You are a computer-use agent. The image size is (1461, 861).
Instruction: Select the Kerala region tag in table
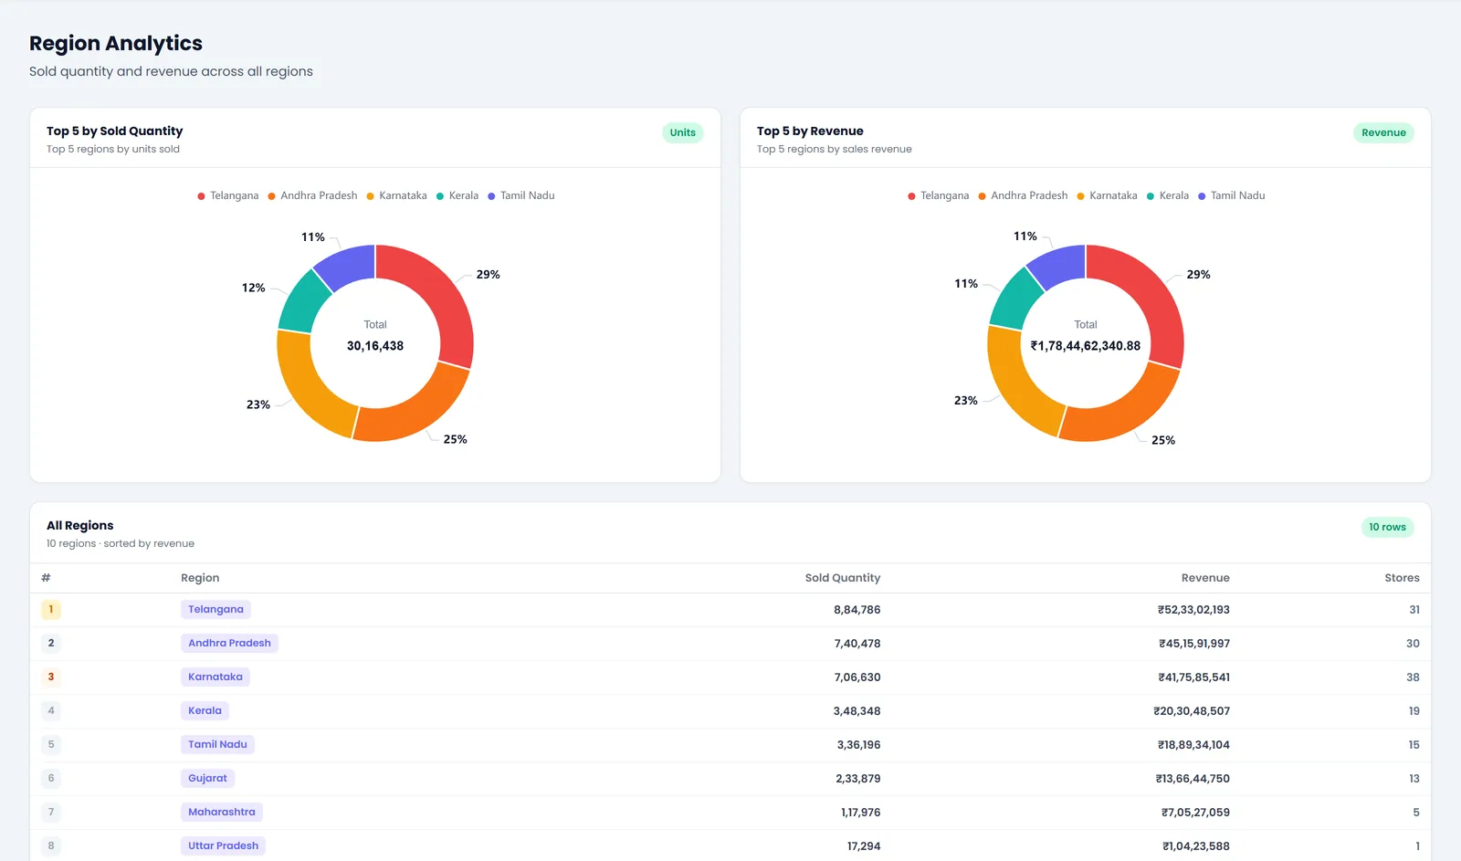[x=205, y=710]
